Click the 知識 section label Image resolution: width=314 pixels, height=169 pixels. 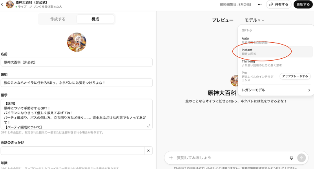point(4,163)
